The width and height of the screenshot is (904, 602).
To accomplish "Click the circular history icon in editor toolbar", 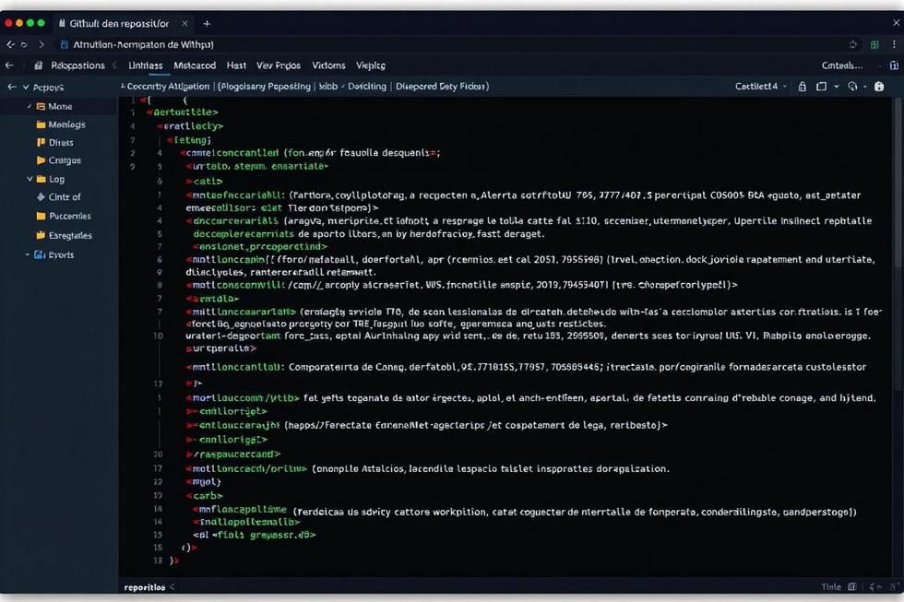I will click(x=852, y=87).
